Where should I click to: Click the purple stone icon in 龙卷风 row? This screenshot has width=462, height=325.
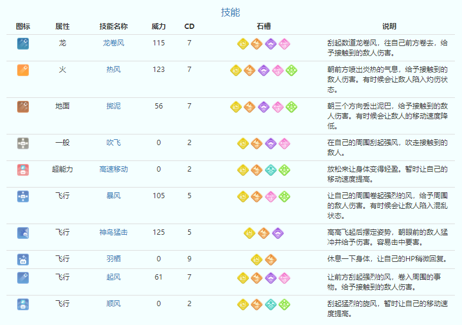[270, 44]
